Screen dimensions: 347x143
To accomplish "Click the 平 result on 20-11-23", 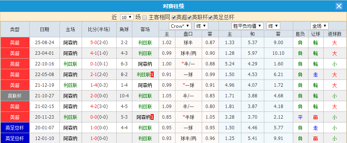I will 300,117.
